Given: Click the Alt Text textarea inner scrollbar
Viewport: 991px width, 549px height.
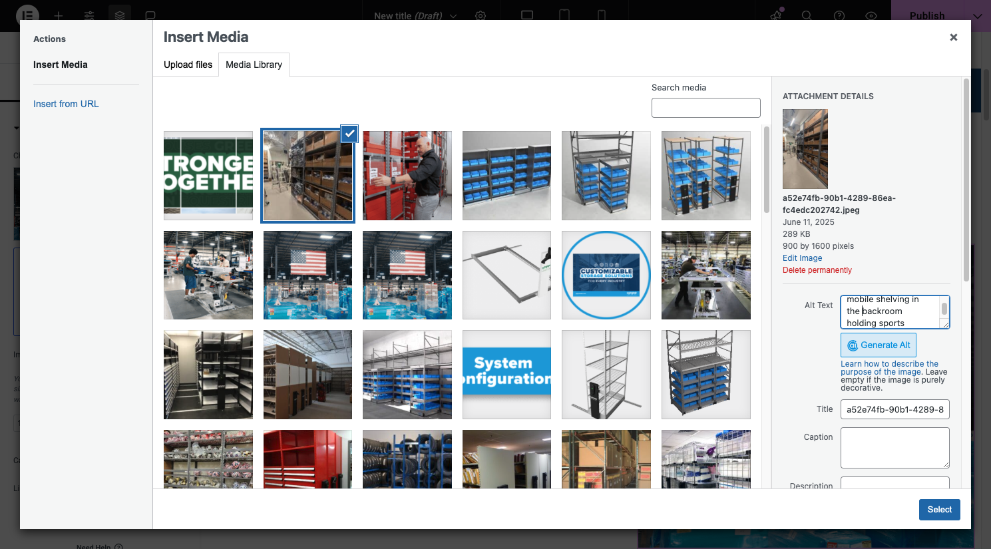Looking at the screenshot, I should [x=944, y=309].
